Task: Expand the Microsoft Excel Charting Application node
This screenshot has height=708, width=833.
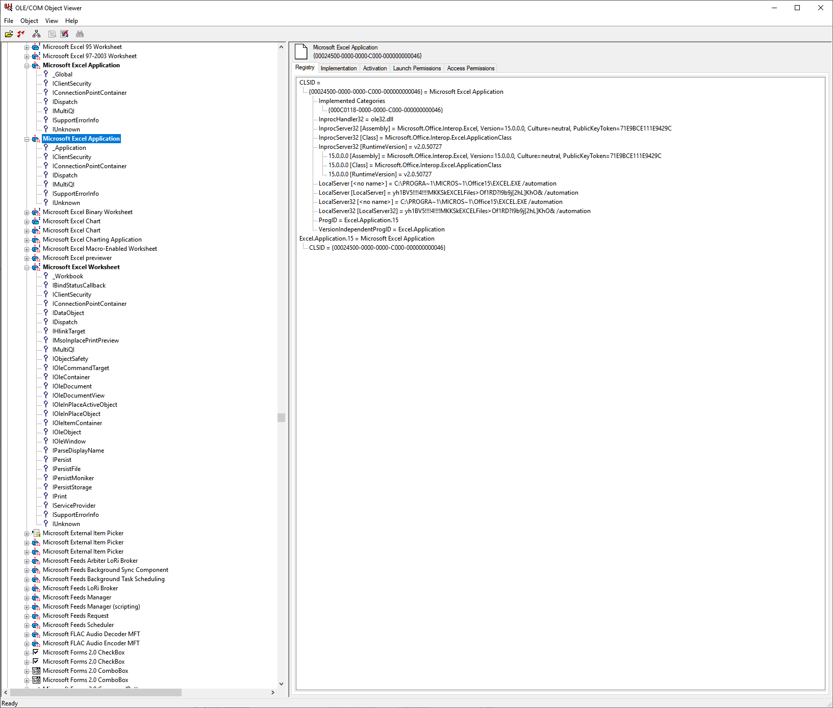Action: [x=27, y=240]
